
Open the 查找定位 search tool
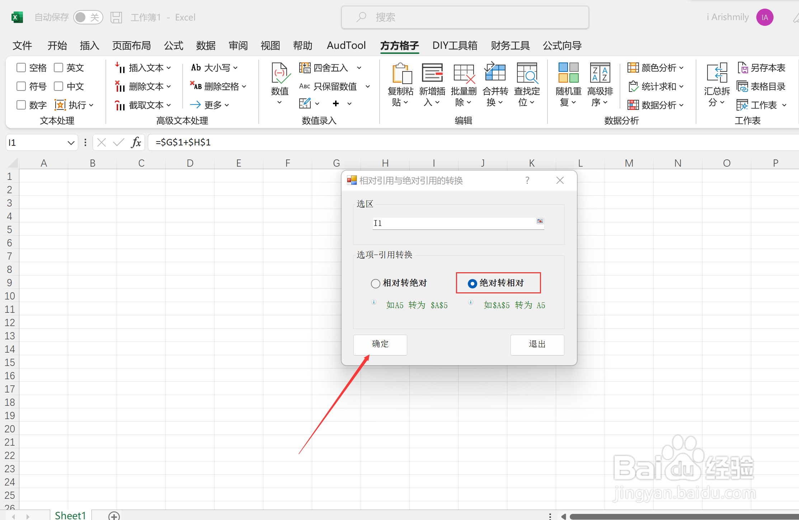click(527, 74)
